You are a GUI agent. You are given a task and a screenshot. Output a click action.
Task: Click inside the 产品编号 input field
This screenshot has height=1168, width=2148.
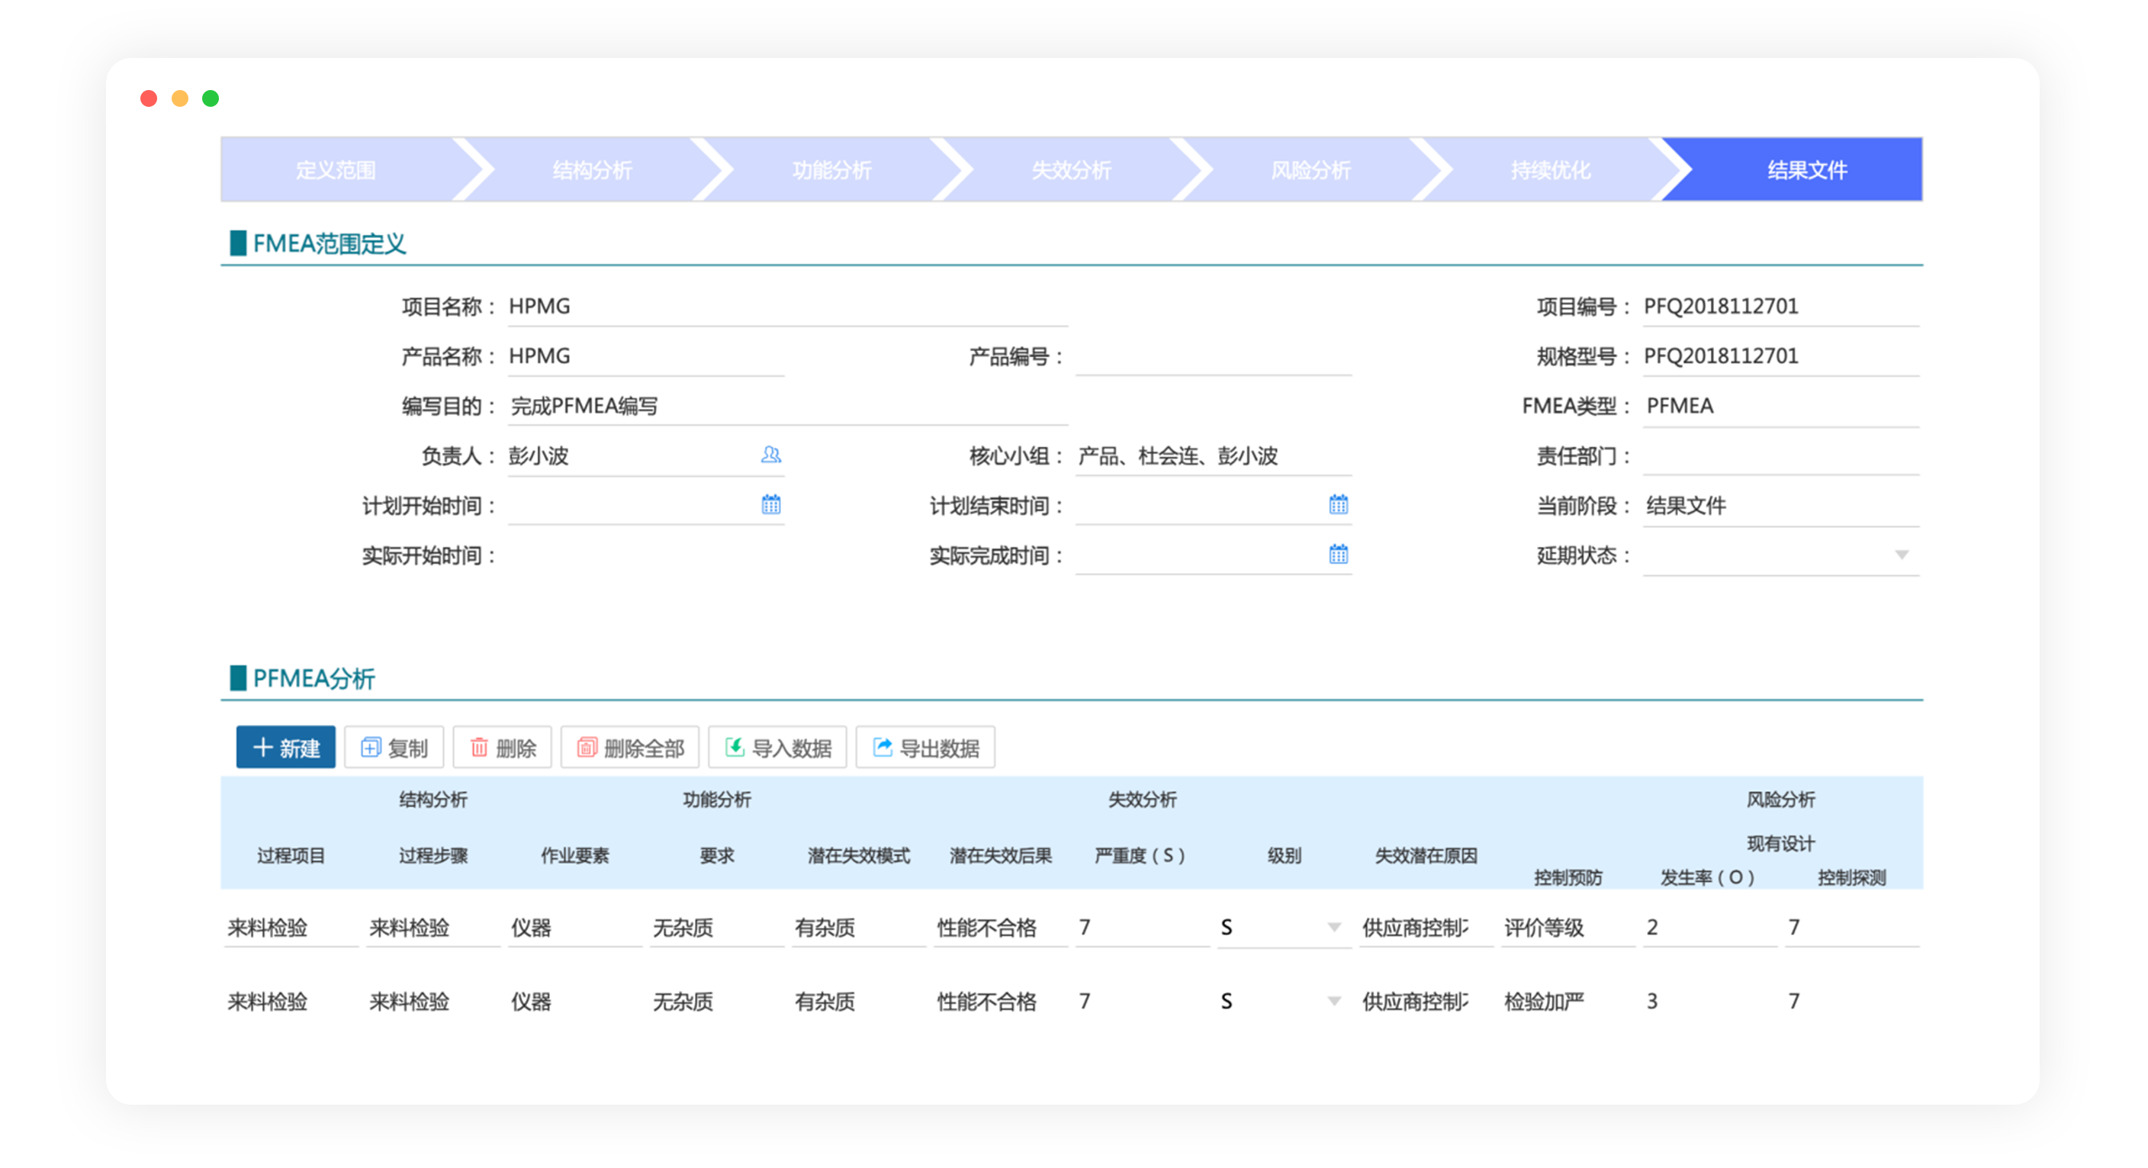1209,356
